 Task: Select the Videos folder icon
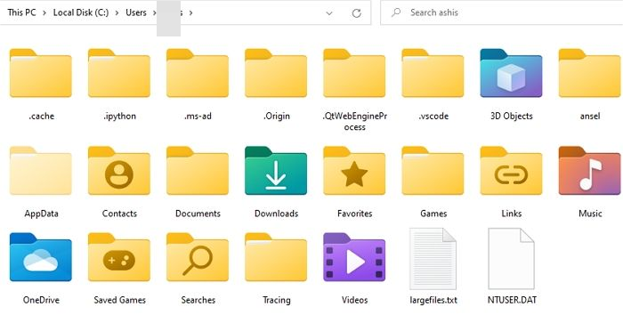click(x=354, y=257)
